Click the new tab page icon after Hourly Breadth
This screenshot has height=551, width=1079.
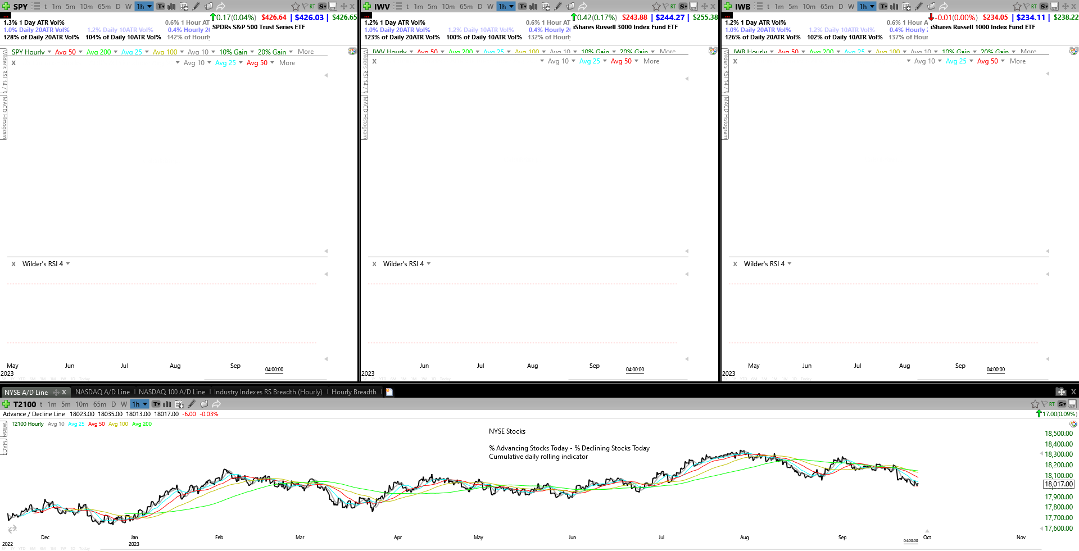[389, 392]
